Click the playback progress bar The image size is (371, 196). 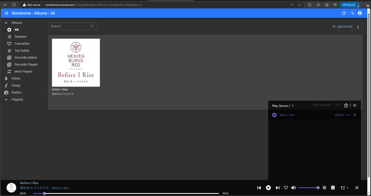coord(126,193)
